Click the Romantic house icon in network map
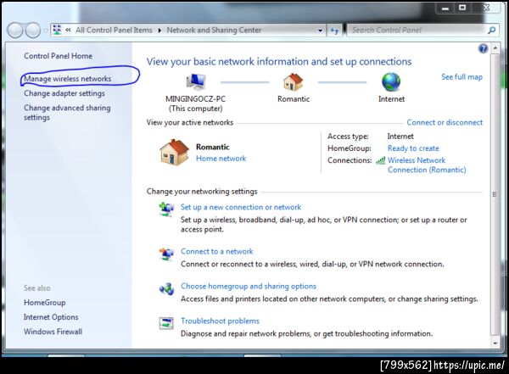The width and height of the screenshot is (509, 374). (294, 81)
